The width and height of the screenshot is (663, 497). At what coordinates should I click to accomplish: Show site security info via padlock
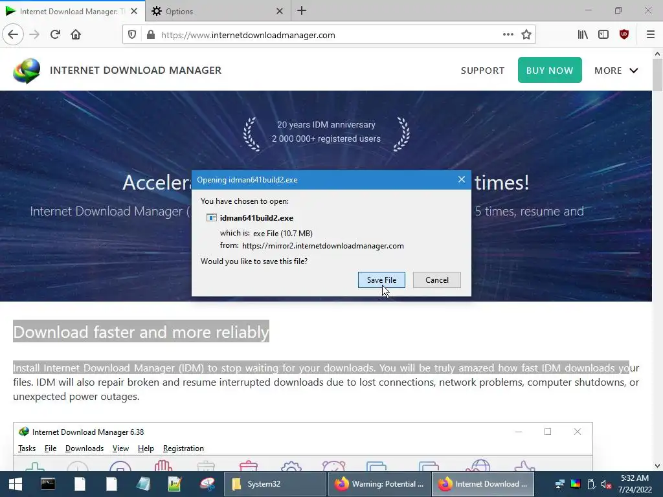tap(150, 35)
